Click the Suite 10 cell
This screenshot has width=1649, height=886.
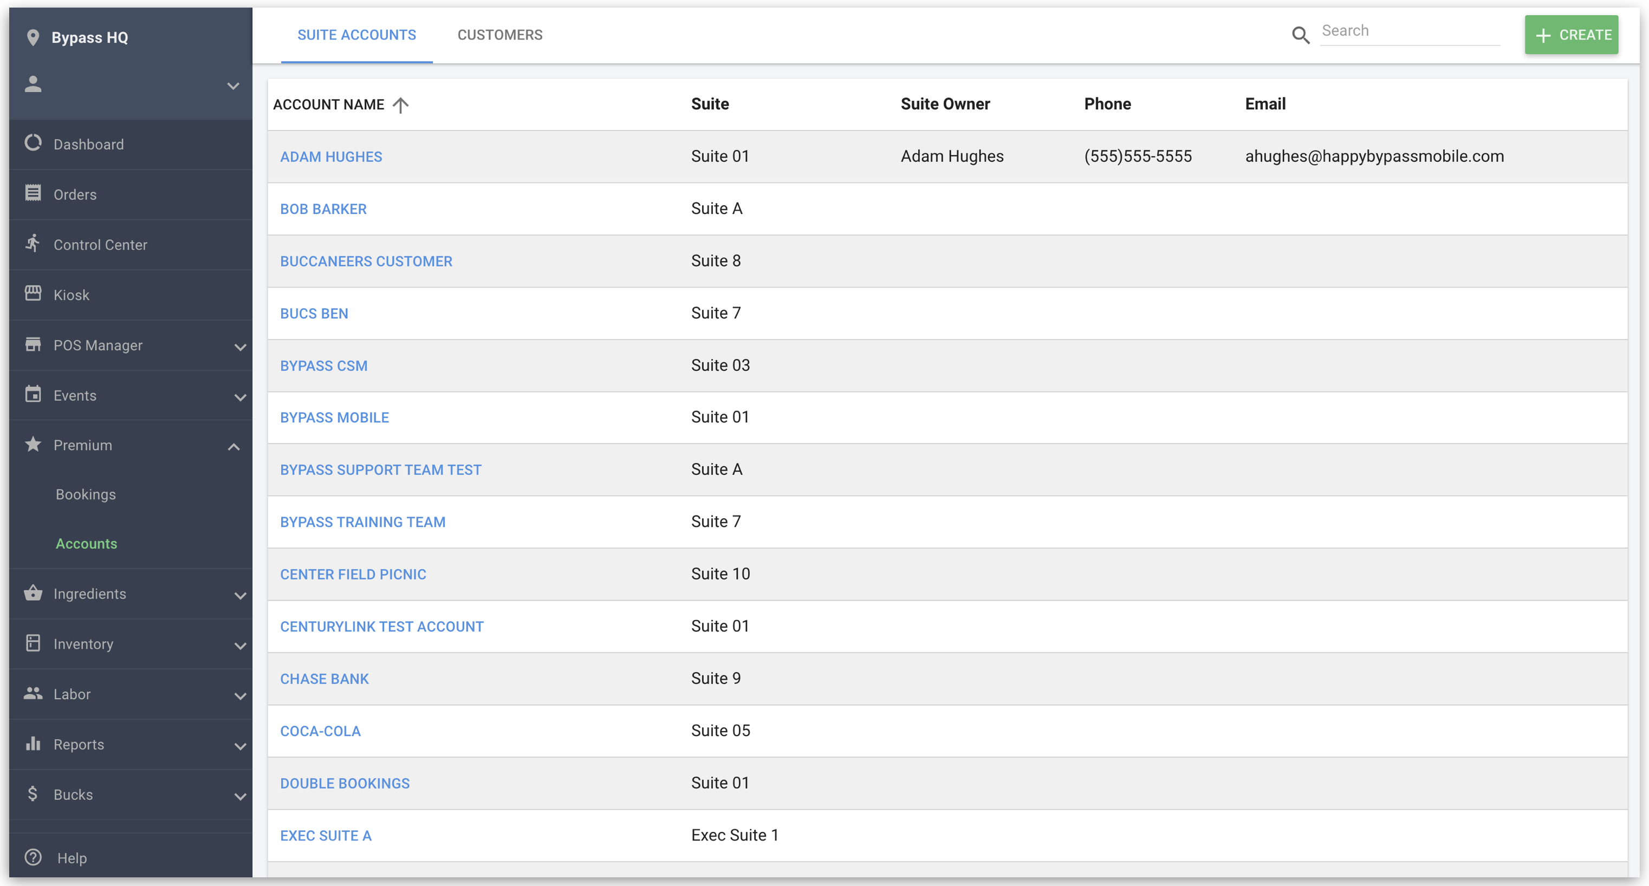coord(720,574)
